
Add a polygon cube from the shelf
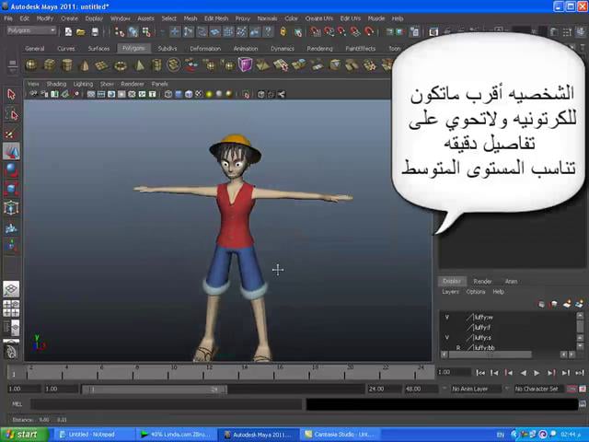click(x=50, y=65)
